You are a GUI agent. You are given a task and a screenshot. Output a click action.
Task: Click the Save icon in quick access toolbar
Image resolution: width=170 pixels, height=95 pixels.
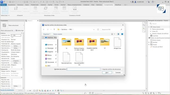pos(10,2)
